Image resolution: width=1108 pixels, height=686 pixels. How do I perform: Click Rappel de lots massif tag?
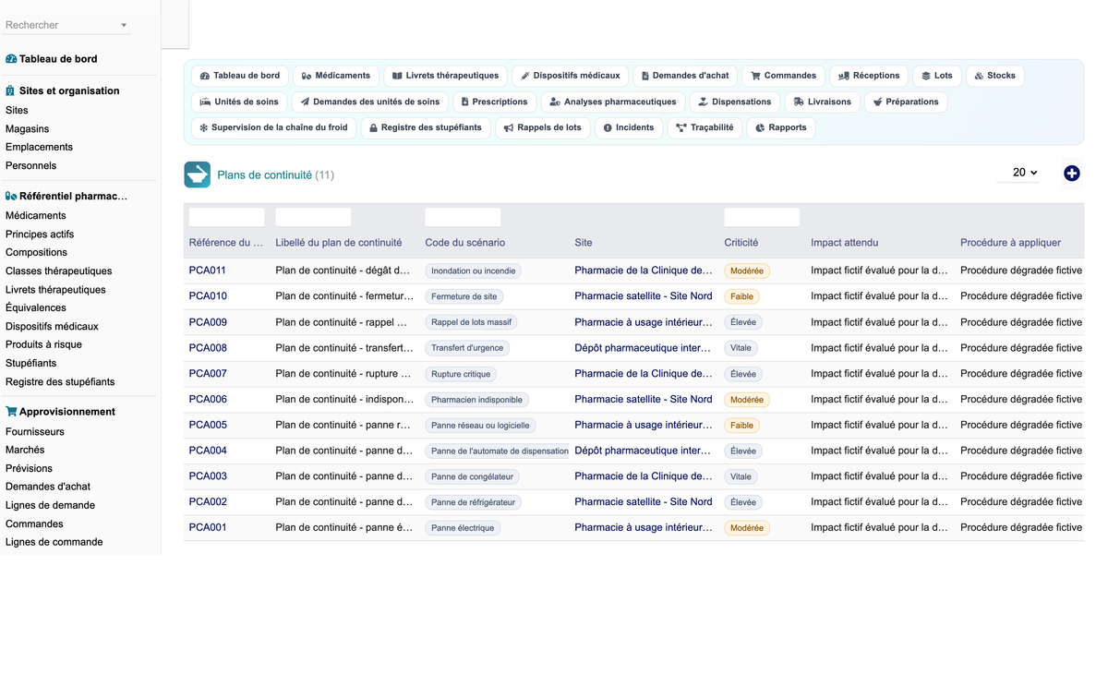471,322
